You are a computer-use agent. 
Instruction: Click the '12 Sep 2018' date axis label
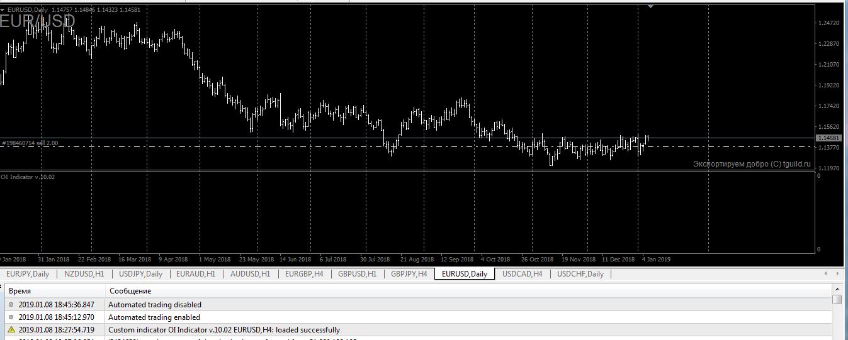tap(457, 259)
